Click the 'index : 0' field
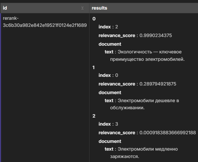This screenshot has height=162, width=198. coord(108,75)
